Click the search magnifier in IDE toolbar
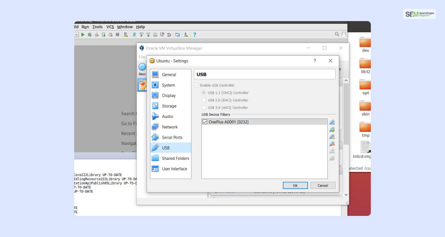The width and height of the screenshot is (445, 237). (337, 34)
